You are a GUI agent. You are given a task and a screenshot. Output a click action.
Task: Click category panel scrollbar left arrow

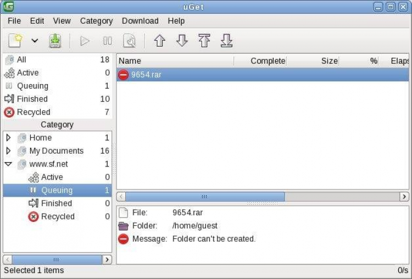8,260
